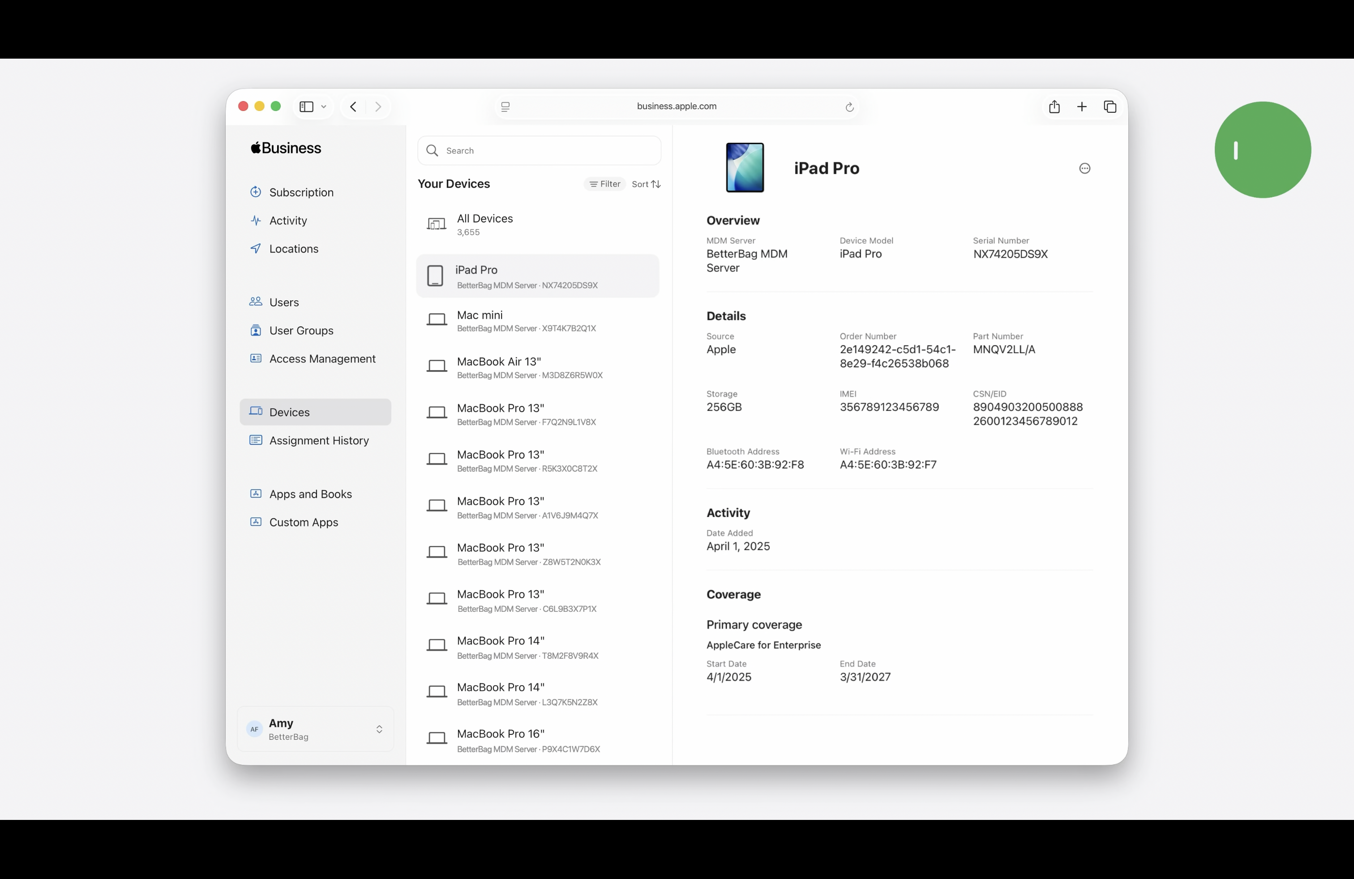Screen dimensions: 1354x879
Task: Open the Subscription section icon
Action: [x=255, y=192]
